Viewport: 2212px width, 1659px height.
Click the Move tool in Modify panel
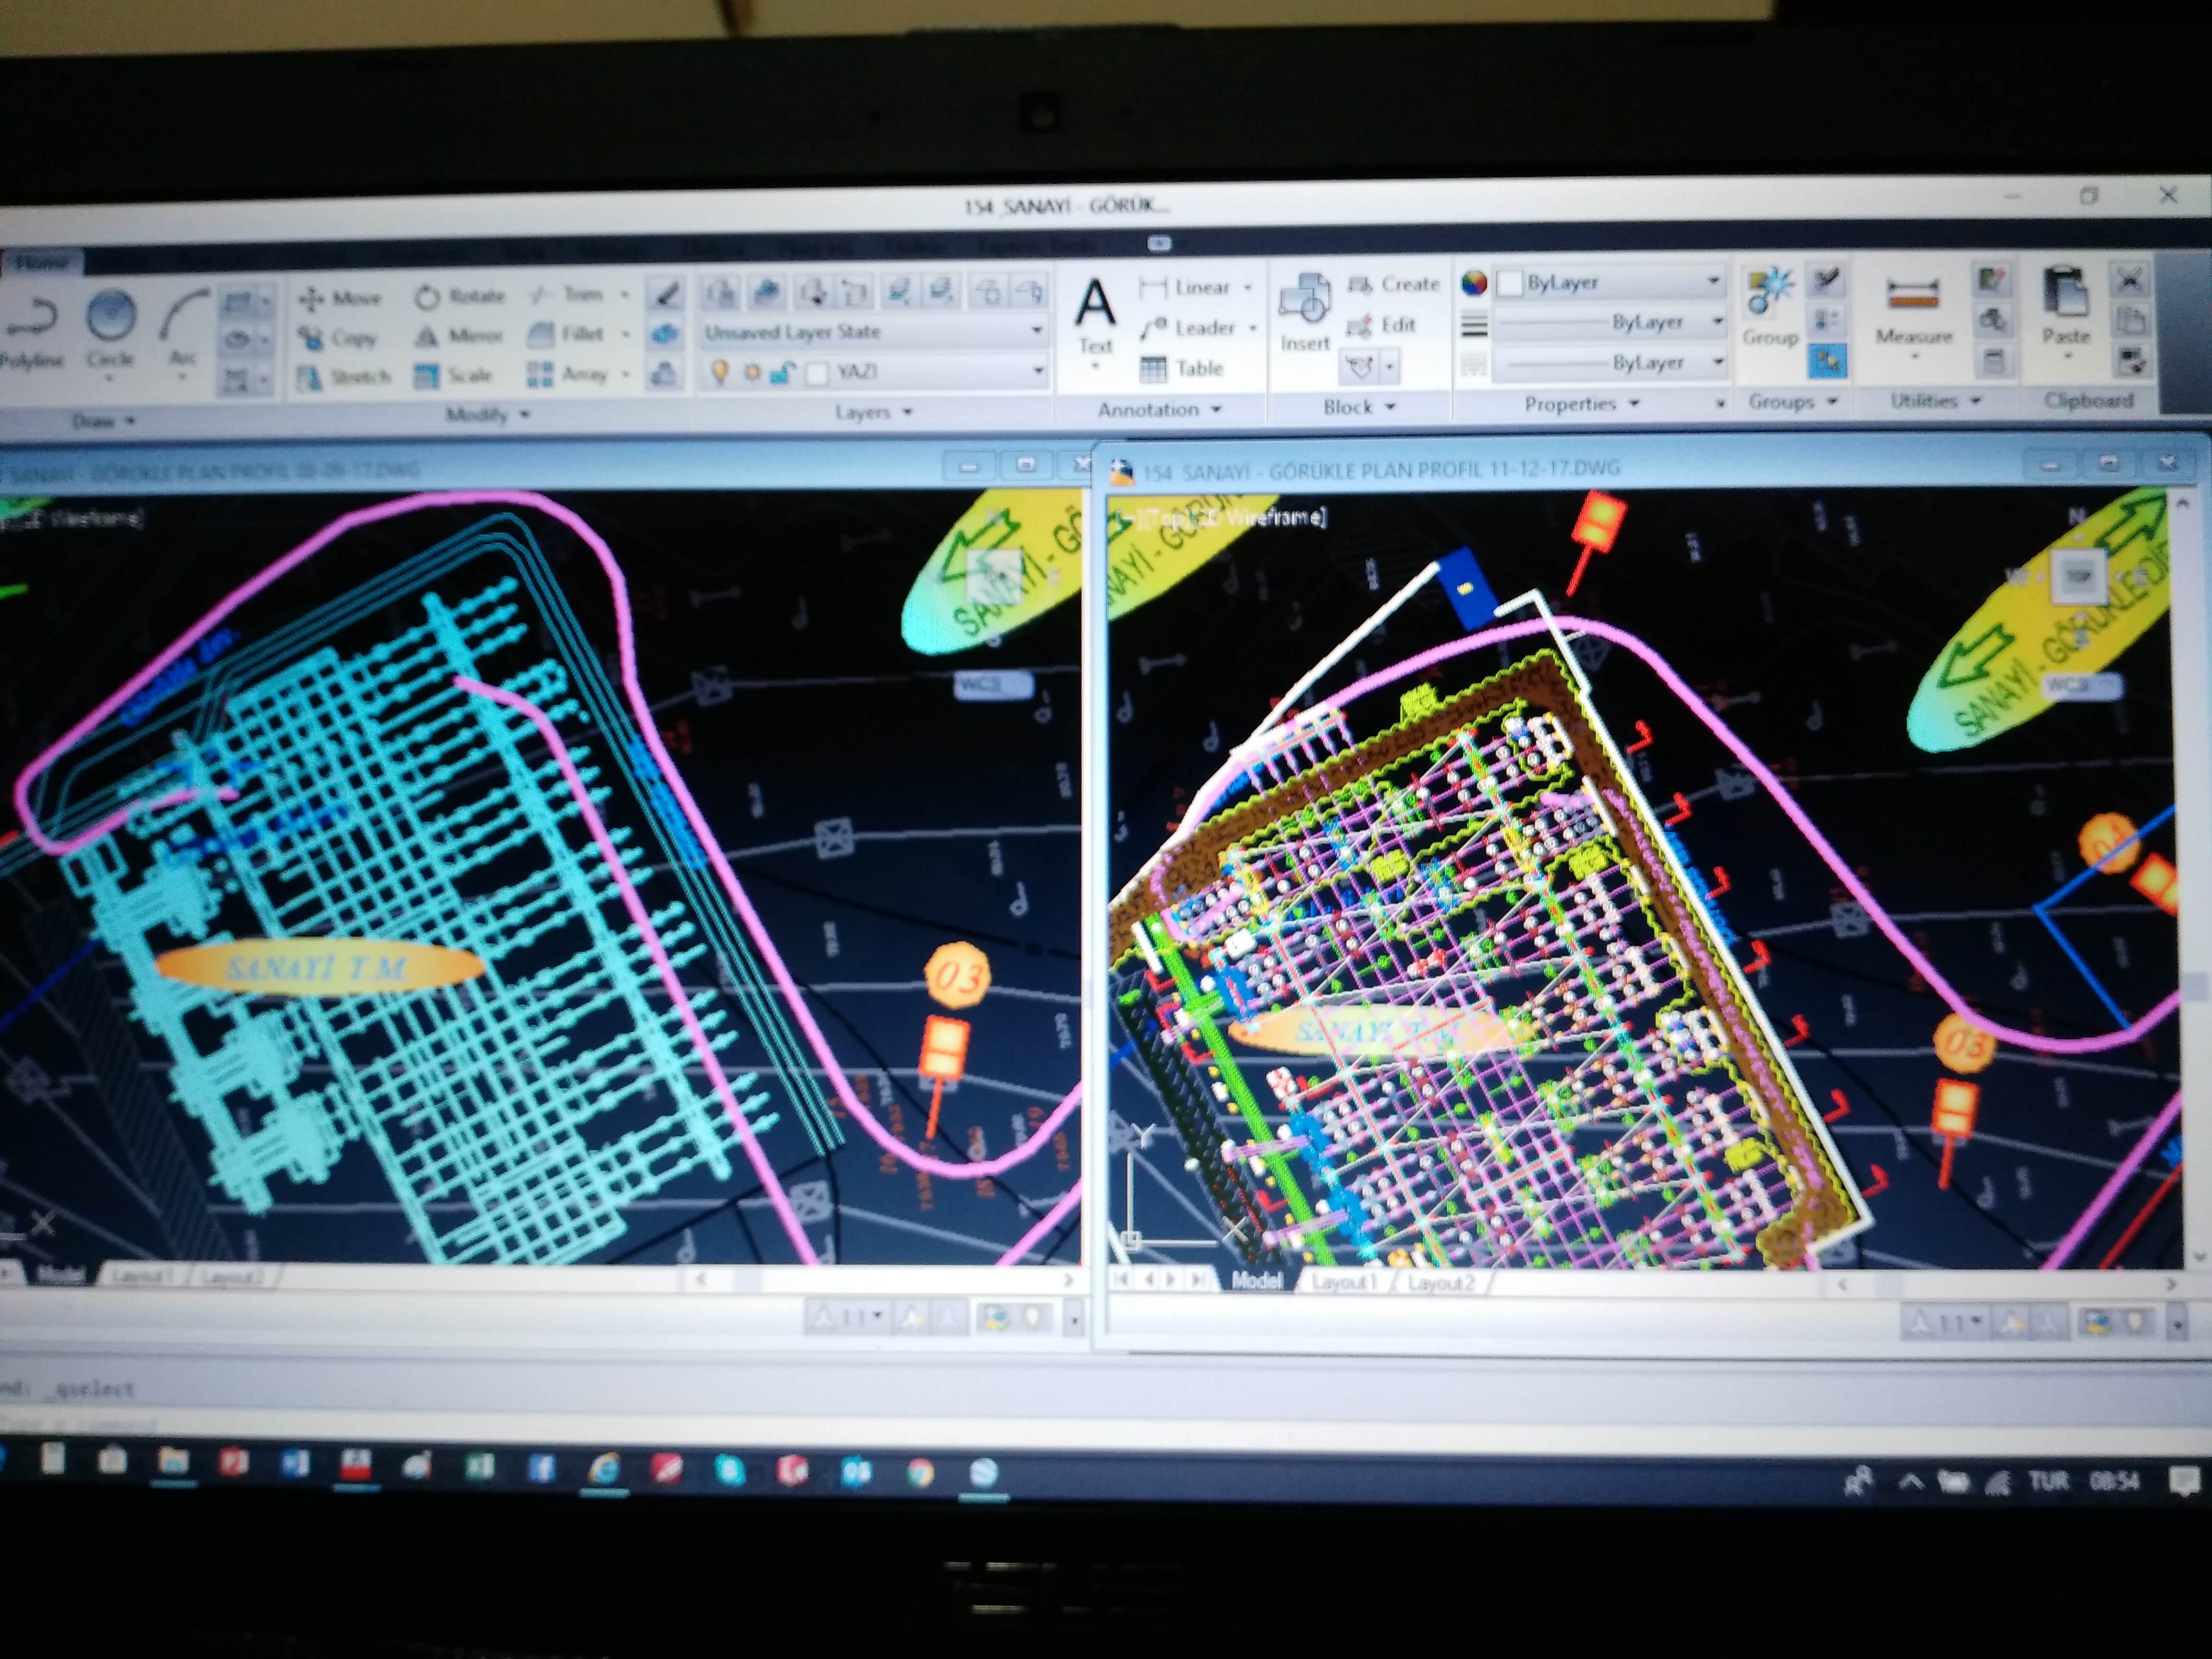point(340,298)
